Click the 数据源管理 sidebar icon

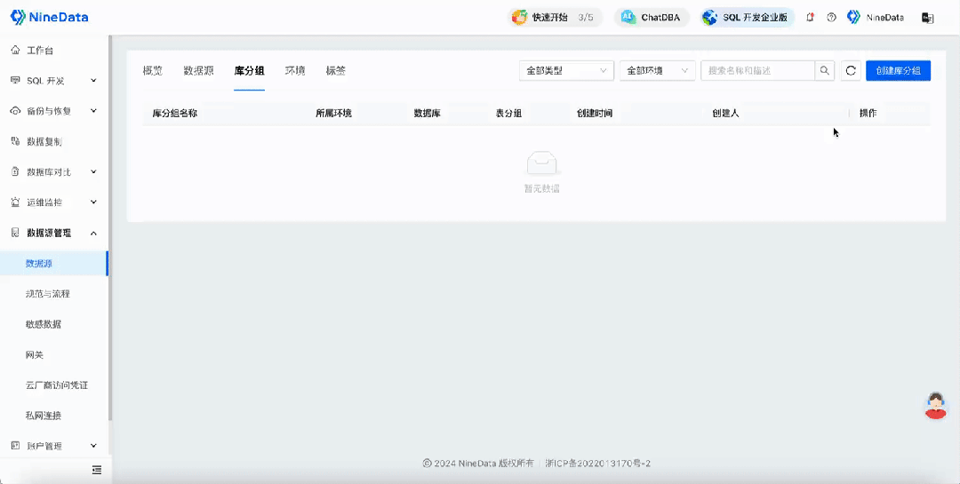point(15,233)
